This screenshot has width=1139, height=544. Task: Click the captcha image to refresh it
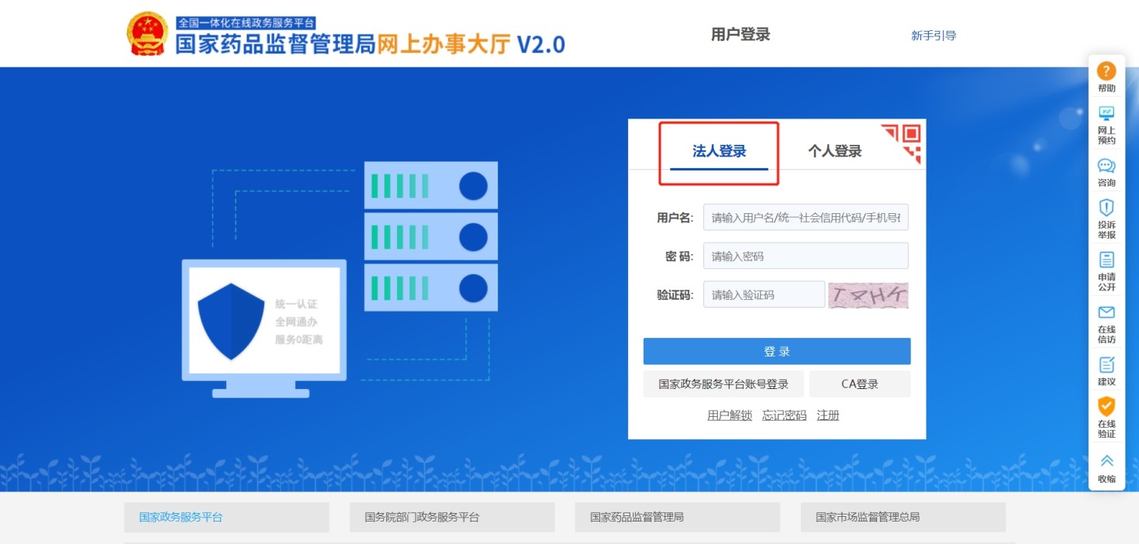point(868,294)
